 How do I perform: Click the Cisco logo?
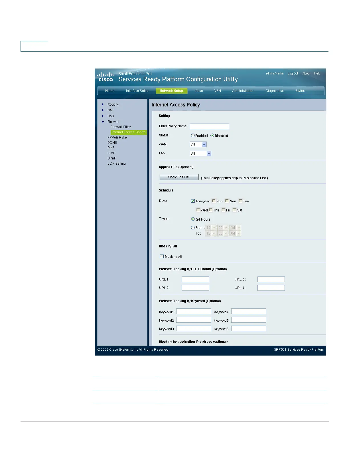click(106, 77)
